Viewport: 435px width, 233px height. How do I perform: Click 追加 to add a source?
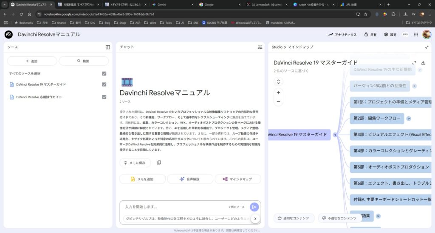(x=32, y=61)
